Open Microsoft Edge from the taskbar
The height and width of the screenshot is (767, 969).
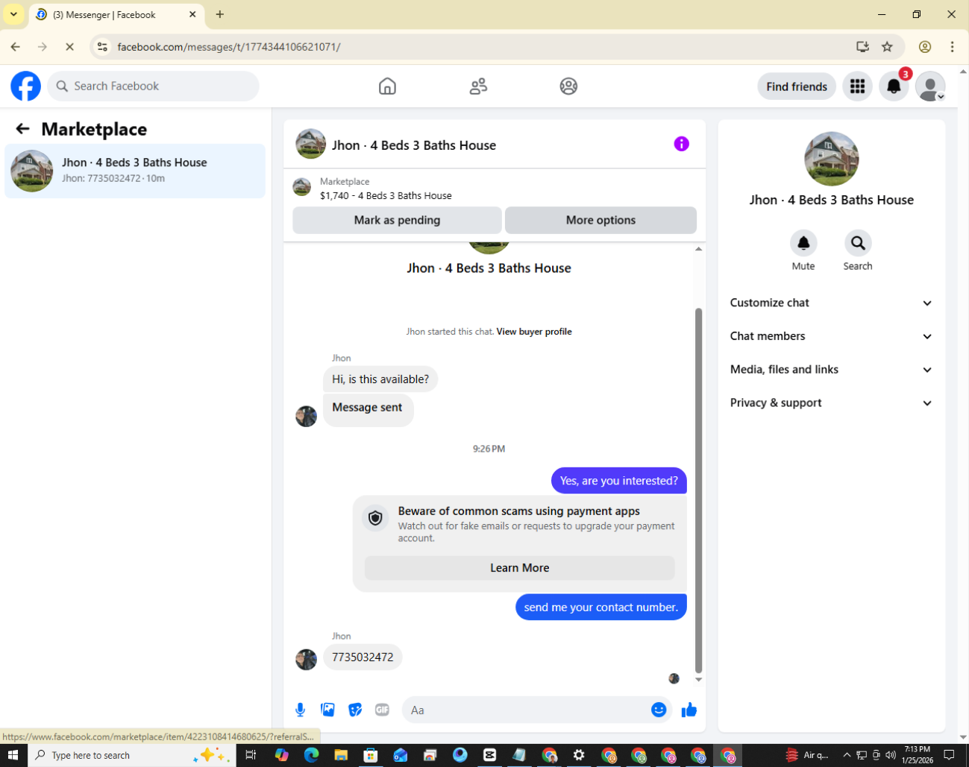(x=311, y=755)
